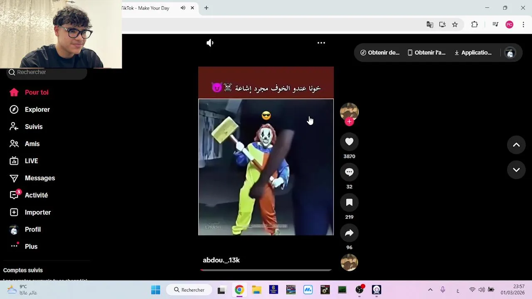Open the LIVE section
The width and height of the screenshot is (532, 299).
coord(24,161)
